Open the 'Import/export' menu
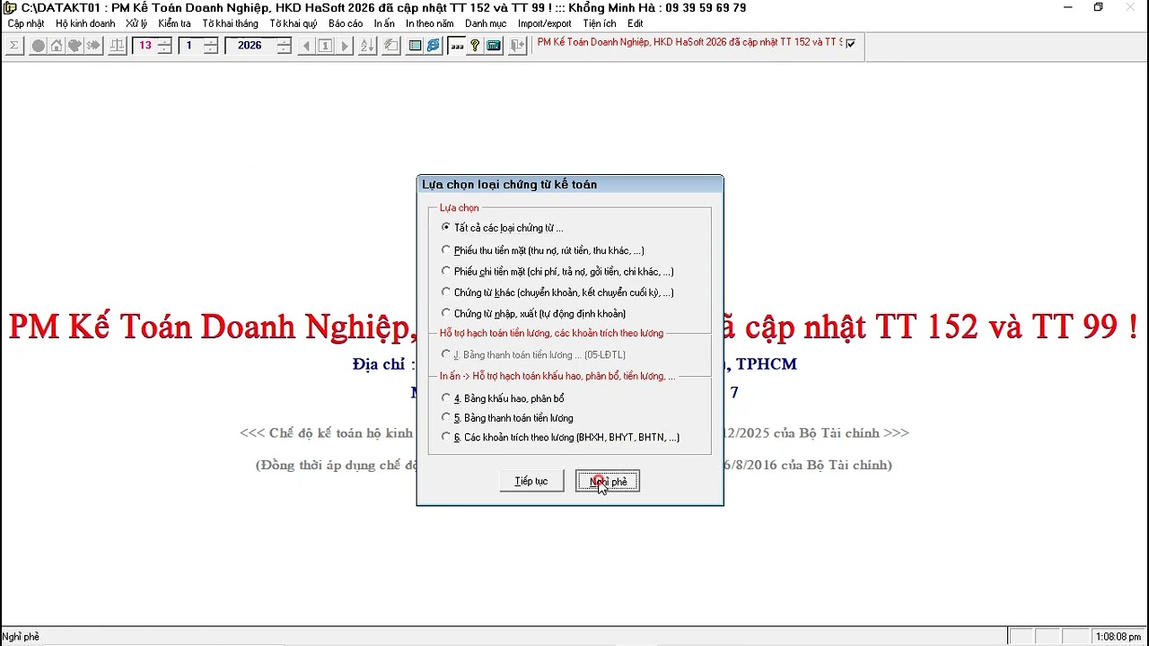 coord(544,24)
